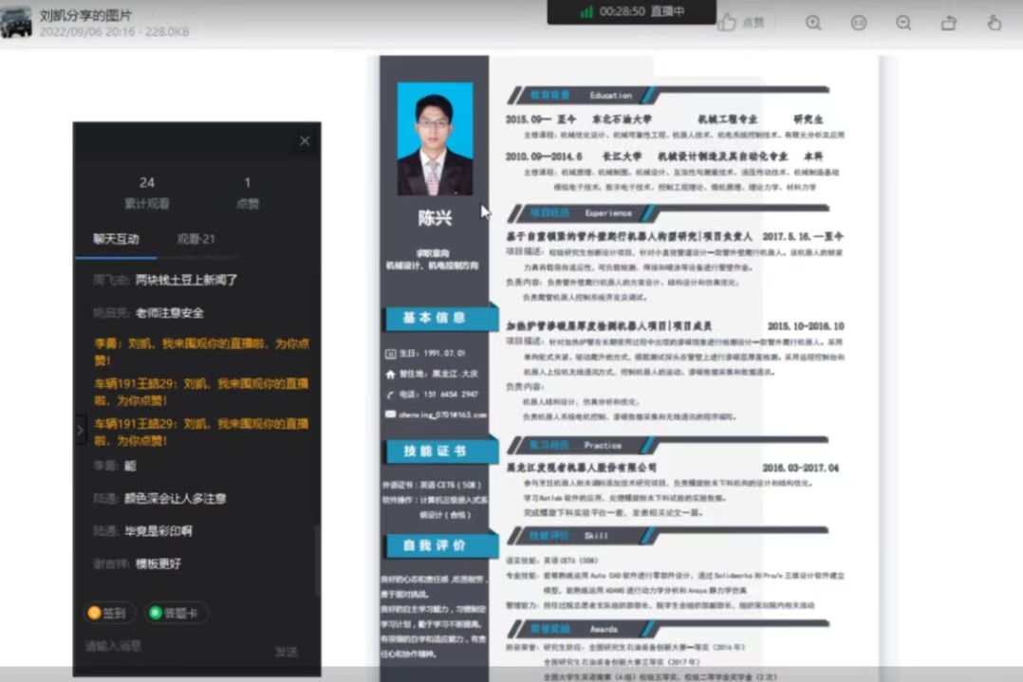The image size is (1023, 682).
Task: Click the phone icon in resume
Action: click(390, 395)
